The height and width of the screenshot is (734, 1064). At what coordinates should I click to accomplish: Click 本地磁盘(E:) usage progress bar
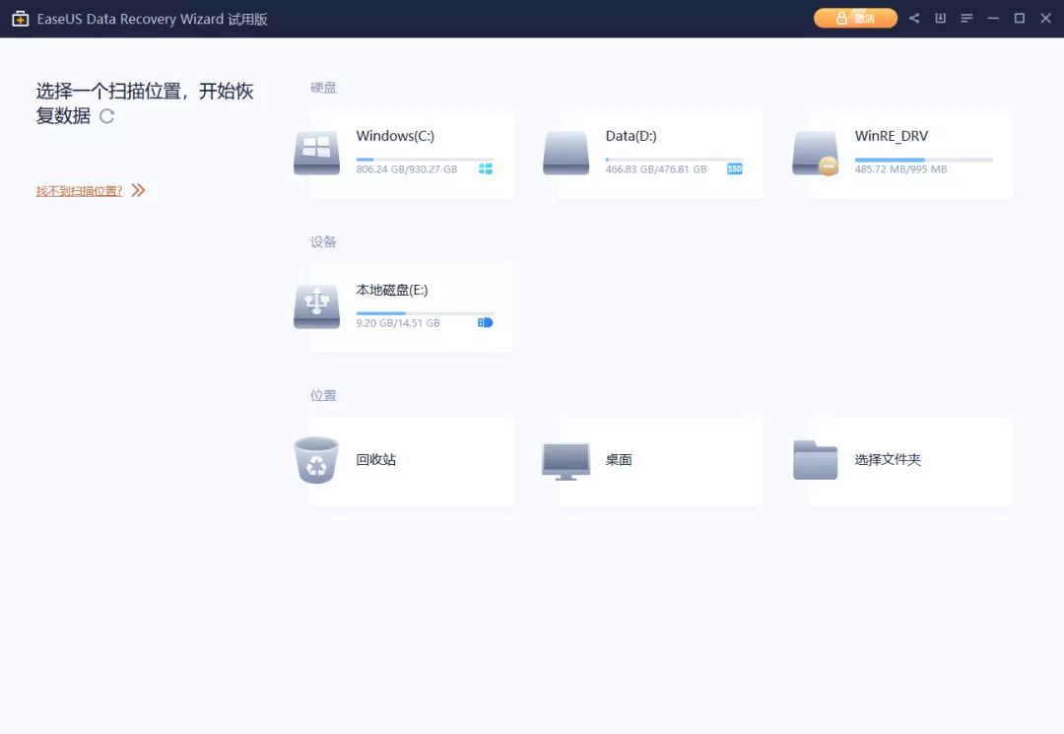pyautogui.click(x=425, y=313)
